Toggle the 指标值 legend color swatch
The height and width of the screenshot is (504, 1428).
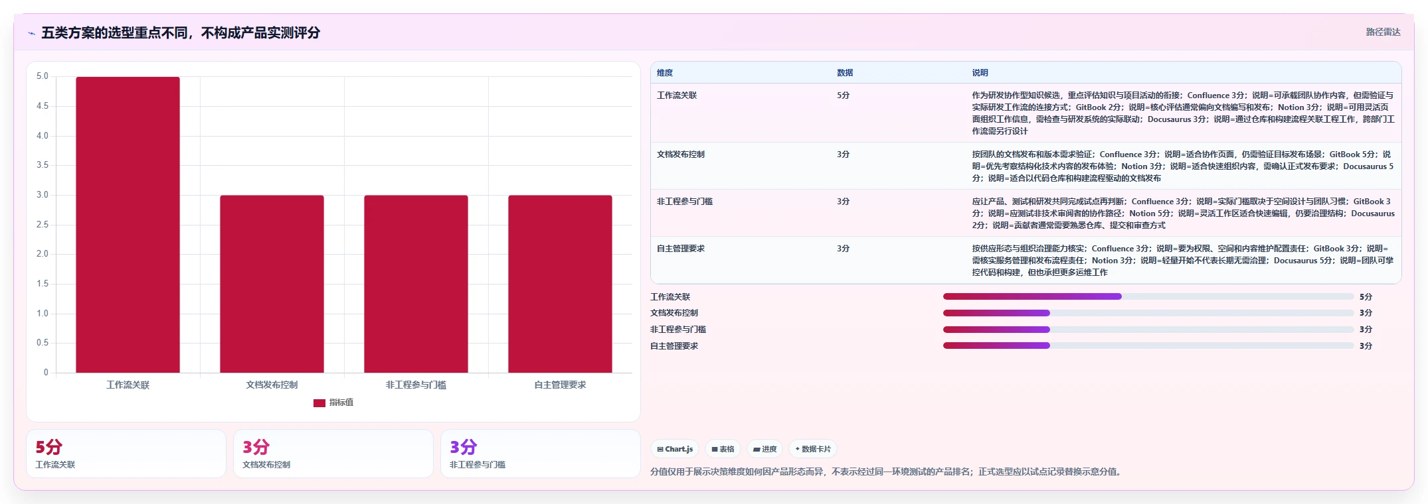pyautogui.click(x=319, y=403)
